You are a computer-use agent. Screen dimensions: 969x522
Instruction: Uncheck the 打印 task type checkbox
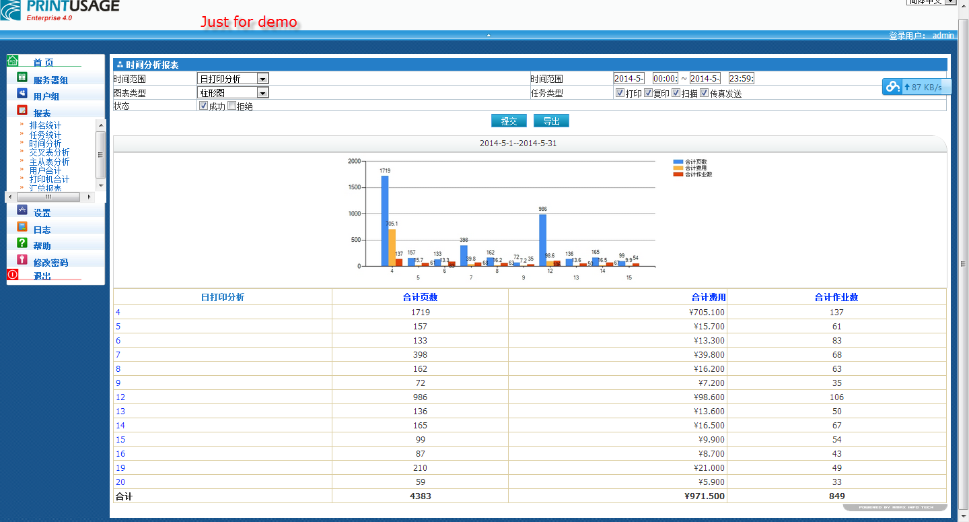pyautogui.click(x=620, y=93)
